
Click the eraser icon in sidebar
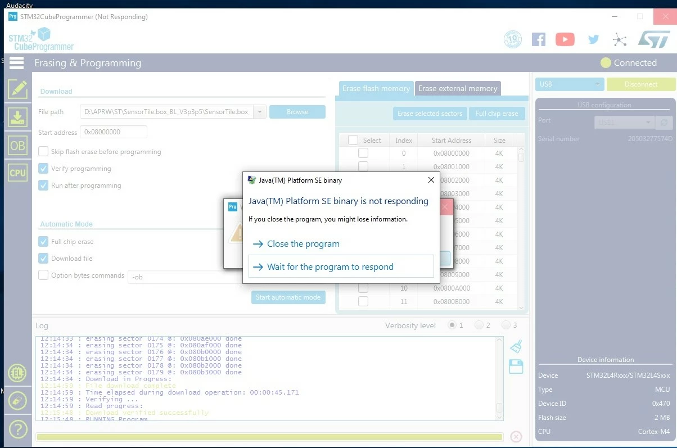17,401
